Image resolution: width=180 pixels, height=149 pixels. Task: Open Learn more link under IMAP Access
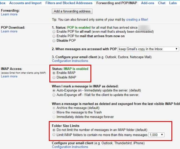[9, 76]
